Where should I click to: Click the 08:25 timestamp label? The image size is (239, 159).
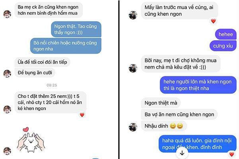[x=52, y=85]
